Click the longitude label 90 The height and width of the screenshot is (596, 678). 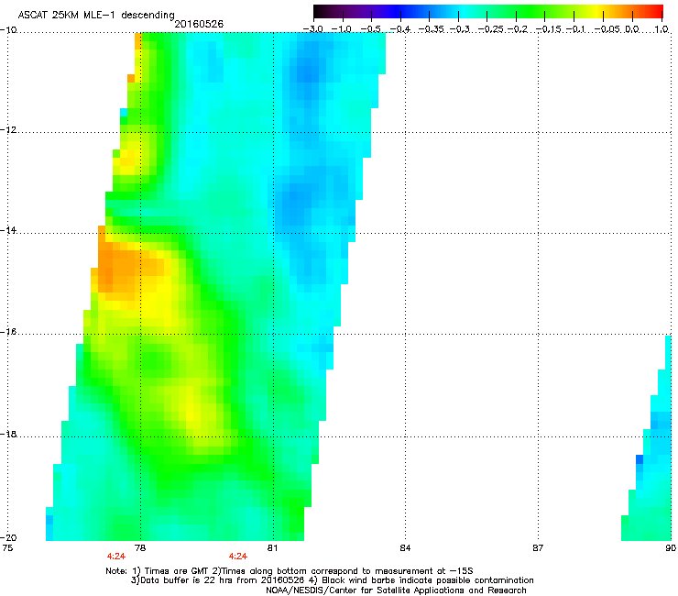[671, 548]
